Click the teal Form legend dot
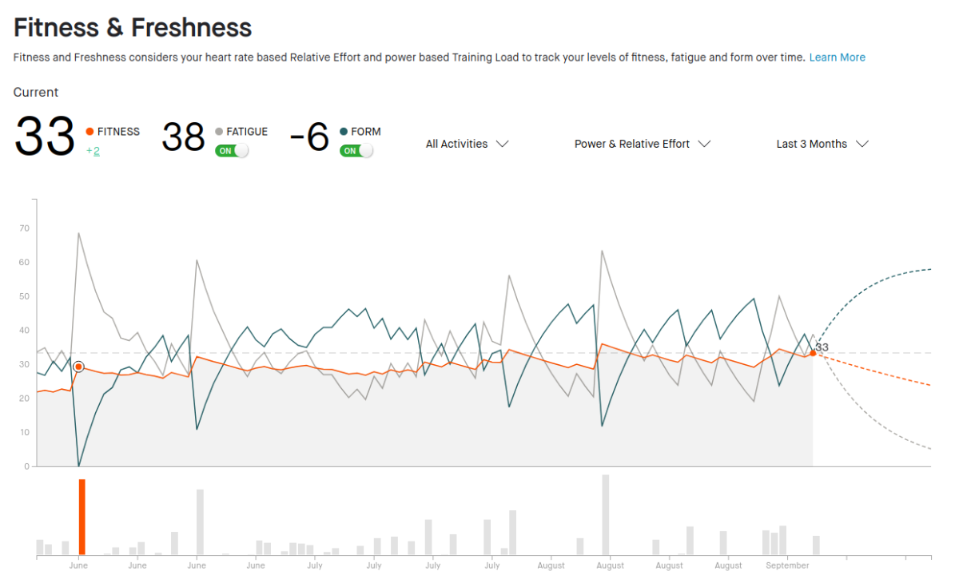Viewport: 959px width, 583px height. click(x=344, y=132)
